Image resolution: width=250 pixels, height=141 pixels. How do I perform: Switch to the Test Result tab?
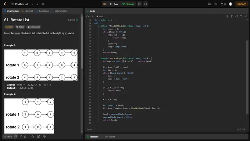point(110,137)
